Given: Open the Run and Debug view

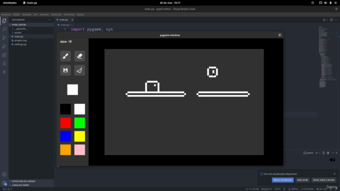Looking at the screenshot, I should (4, 46).
